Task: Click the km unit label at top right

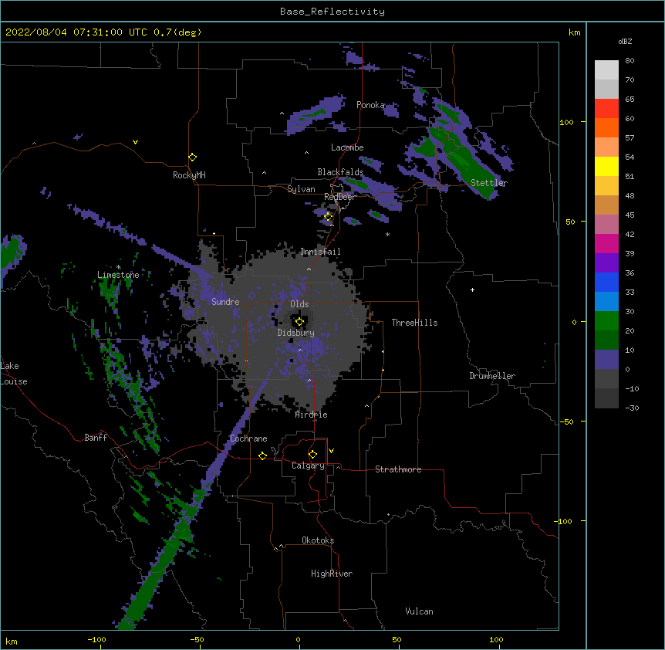Action: [575, 32]
